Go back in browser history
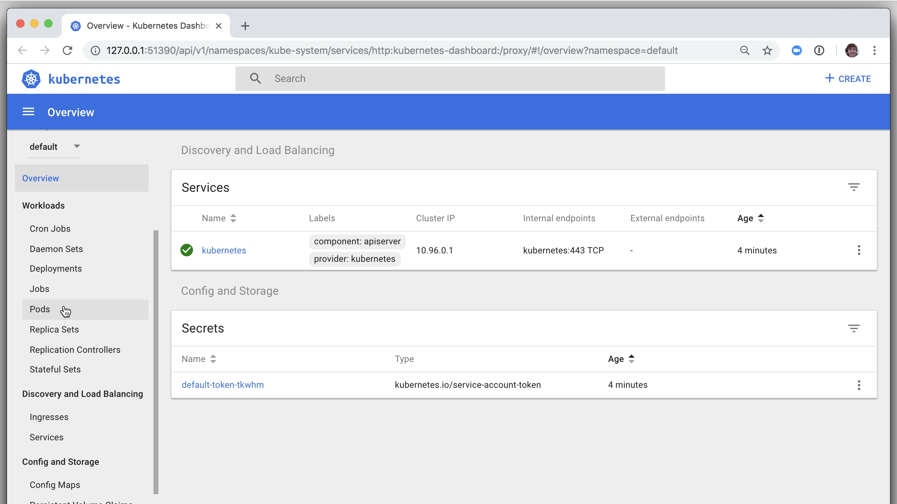Viewport: 897px width, 504px height. tap(22, 50)
